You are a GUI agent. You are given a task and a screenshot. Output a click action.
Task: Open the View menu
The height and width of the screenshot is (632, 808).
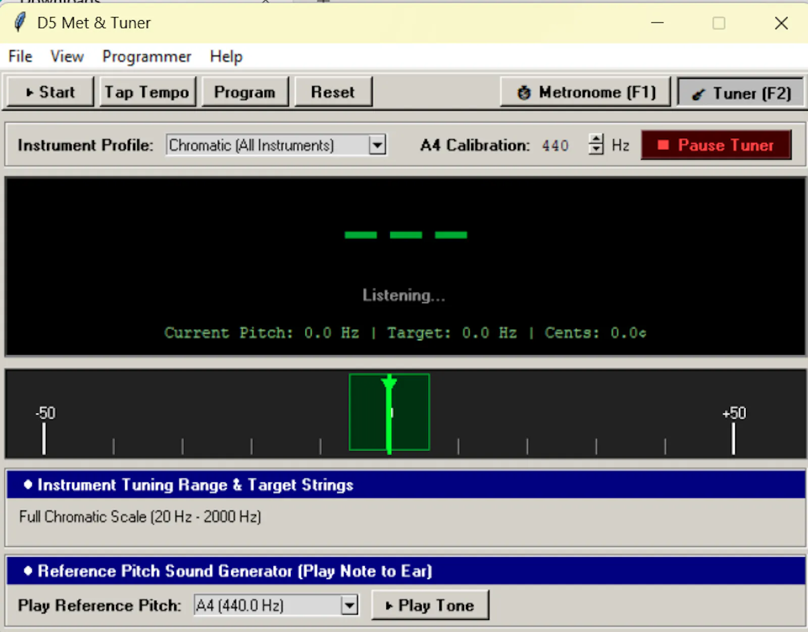[67, 57]
